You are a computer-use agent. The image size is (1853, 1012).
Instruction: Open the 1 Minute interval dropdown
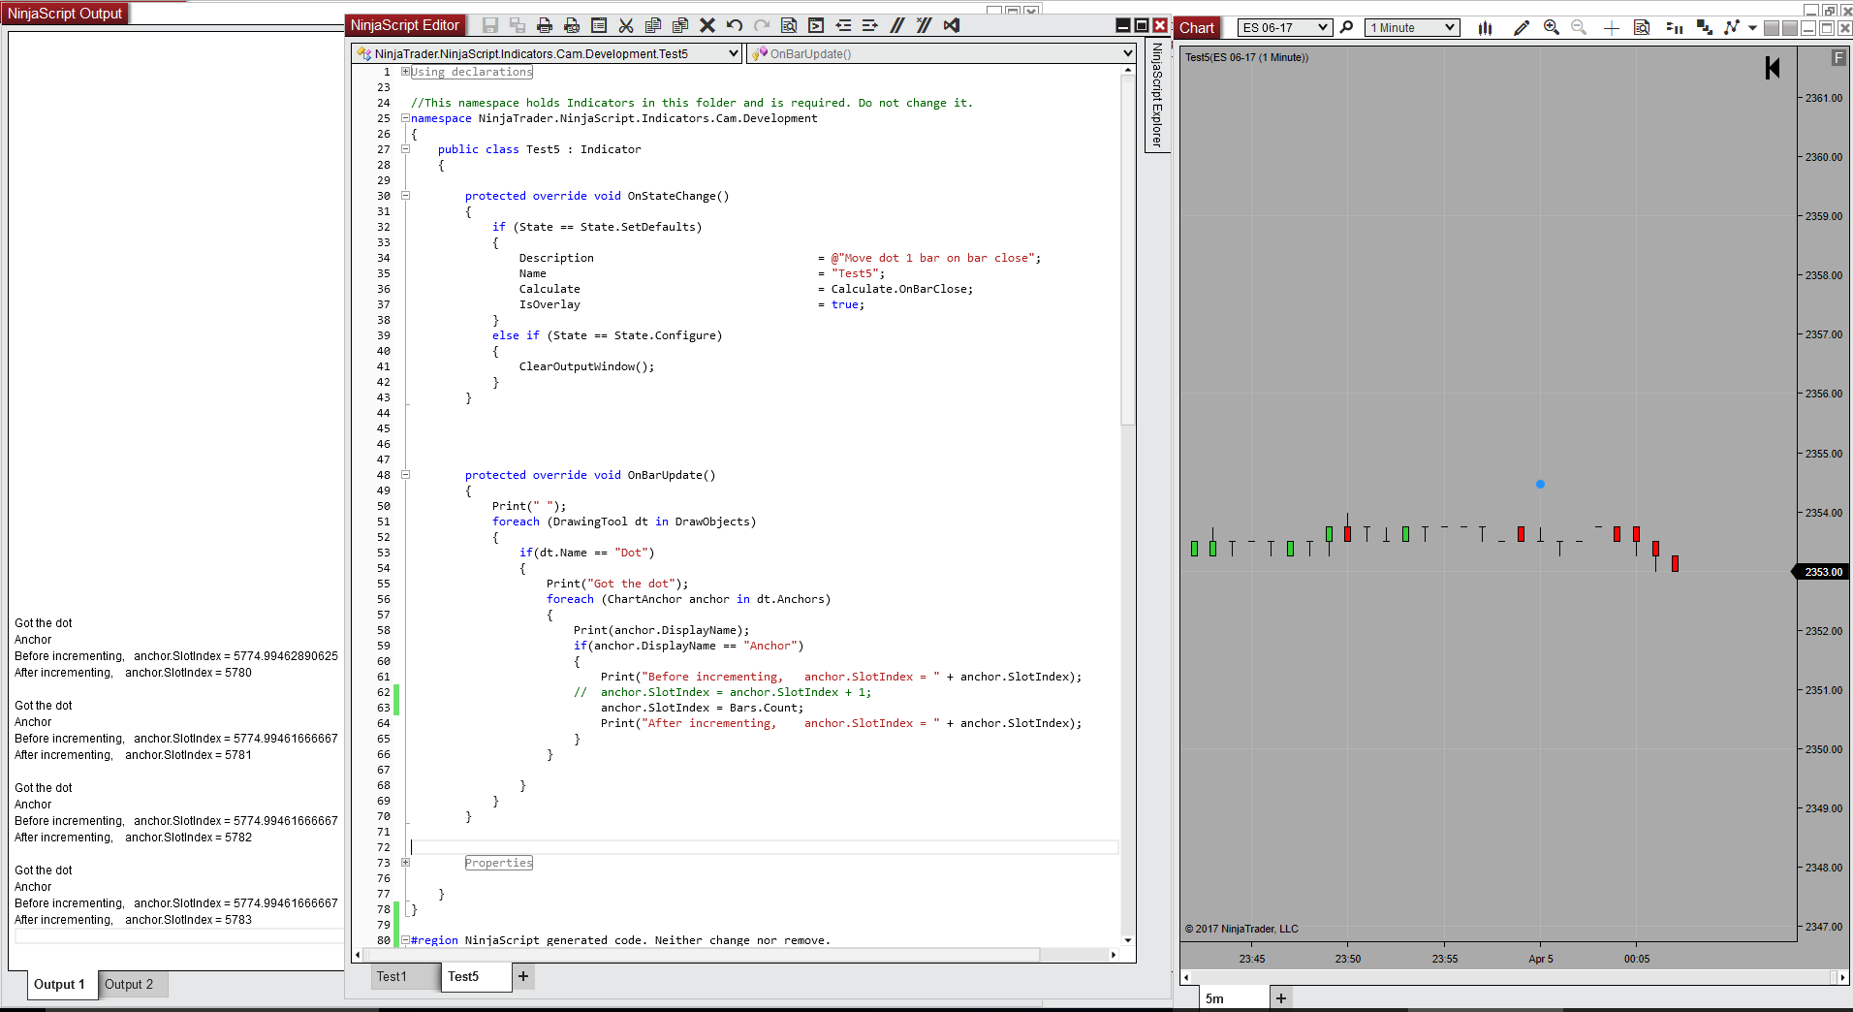point(1412,28)
